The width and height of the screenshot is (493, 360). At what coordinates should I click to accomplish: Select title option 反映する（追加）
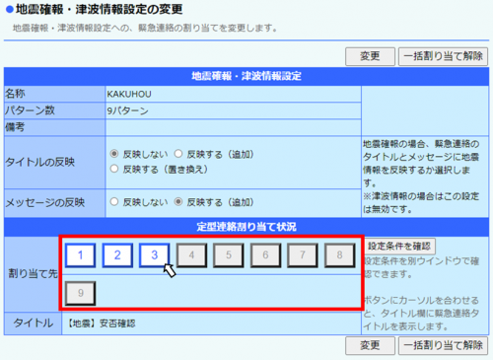pos(178,154)
